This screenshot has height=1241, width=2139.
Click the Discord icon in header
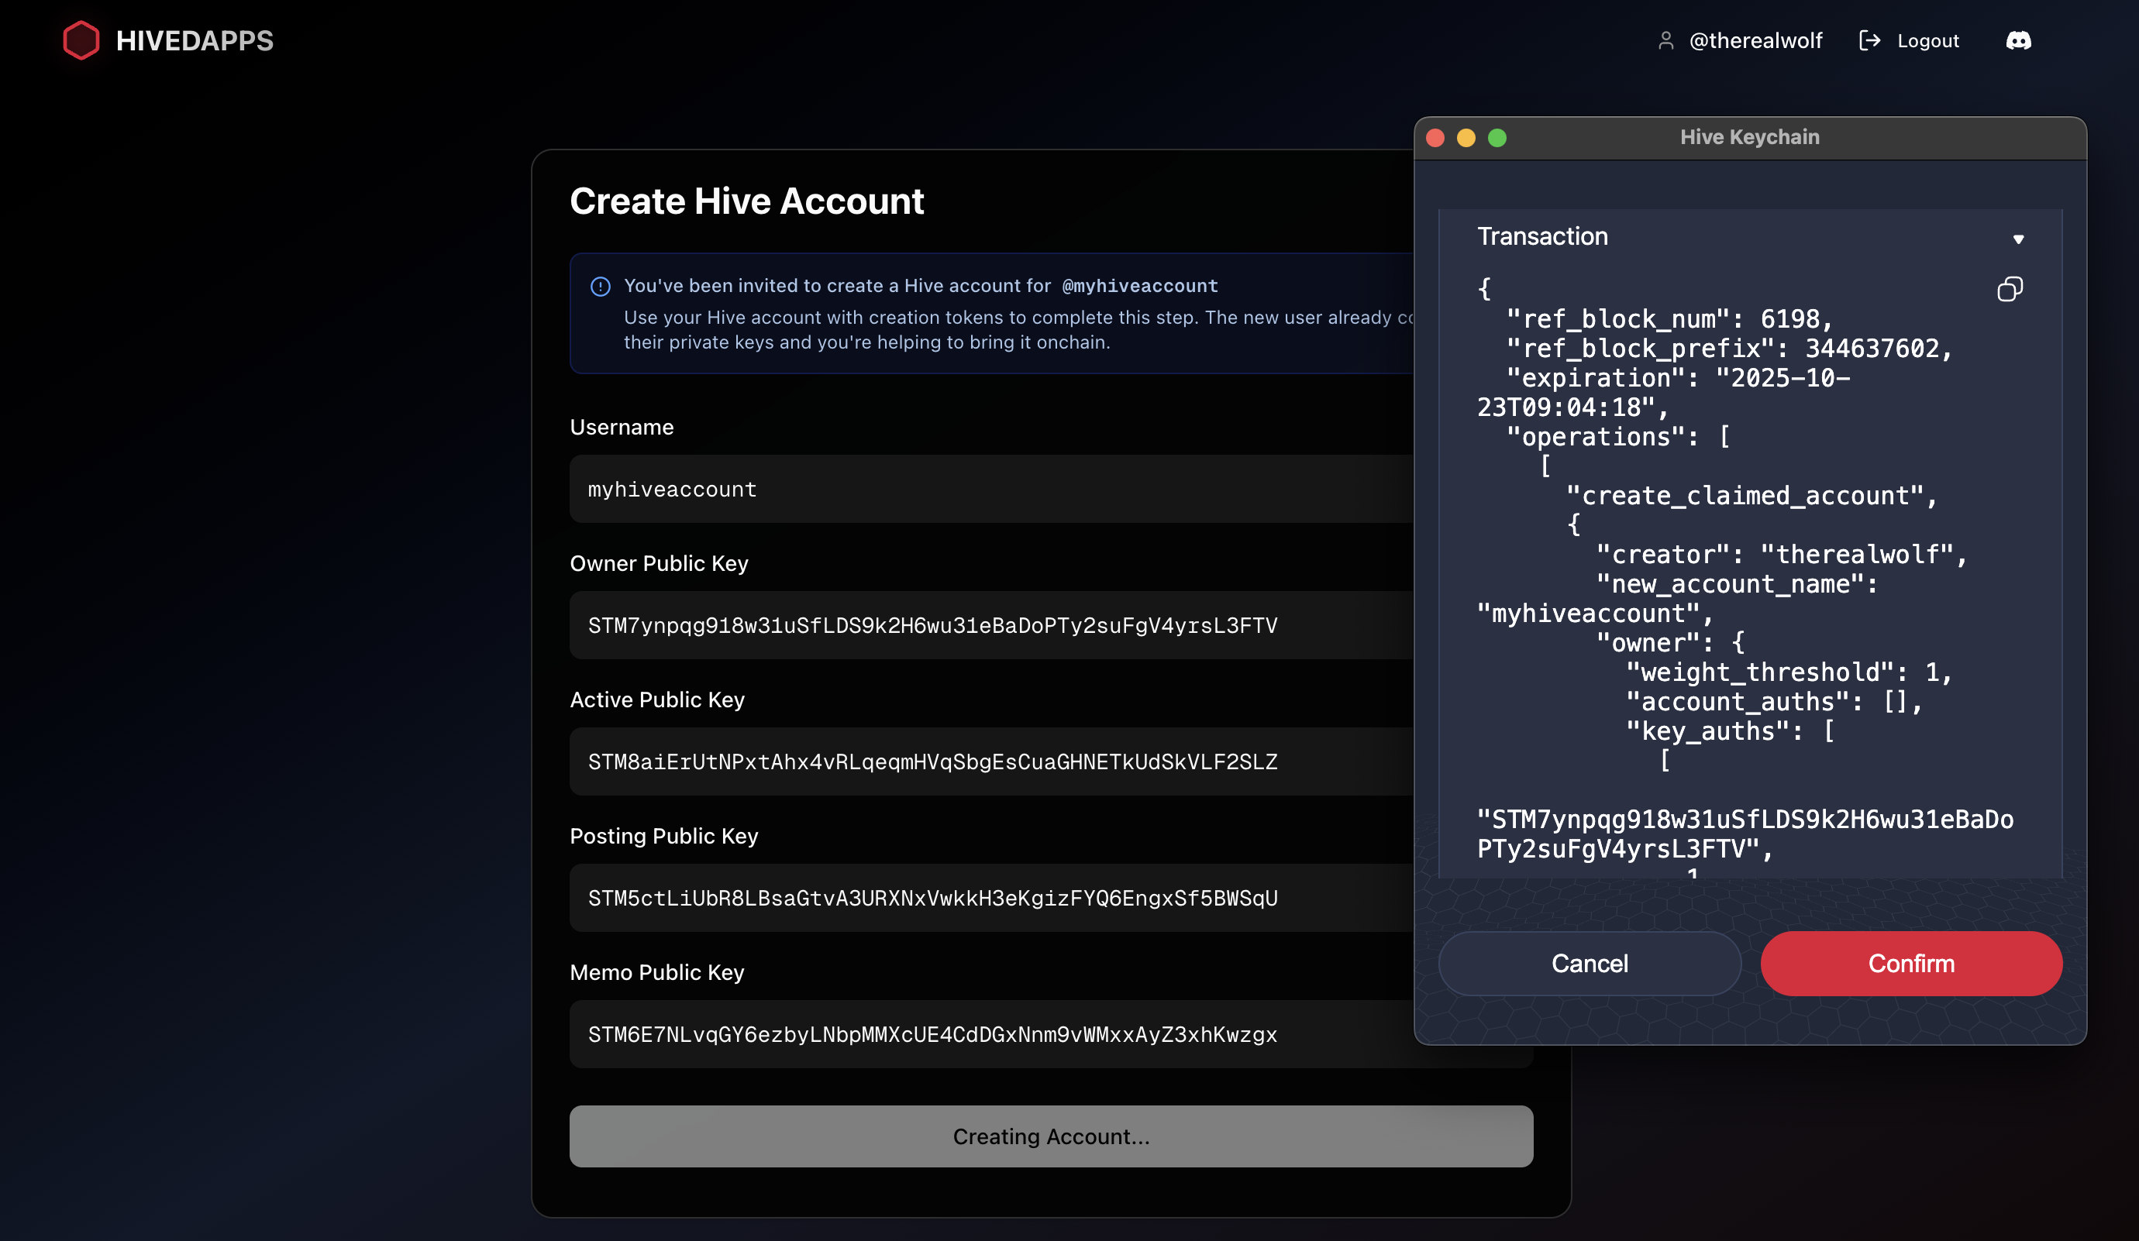coord(2017,40)
